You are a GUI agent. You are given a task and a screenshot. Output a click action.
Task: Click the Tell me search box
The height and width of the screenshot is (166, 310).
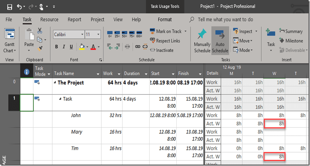tap(225, 20)
